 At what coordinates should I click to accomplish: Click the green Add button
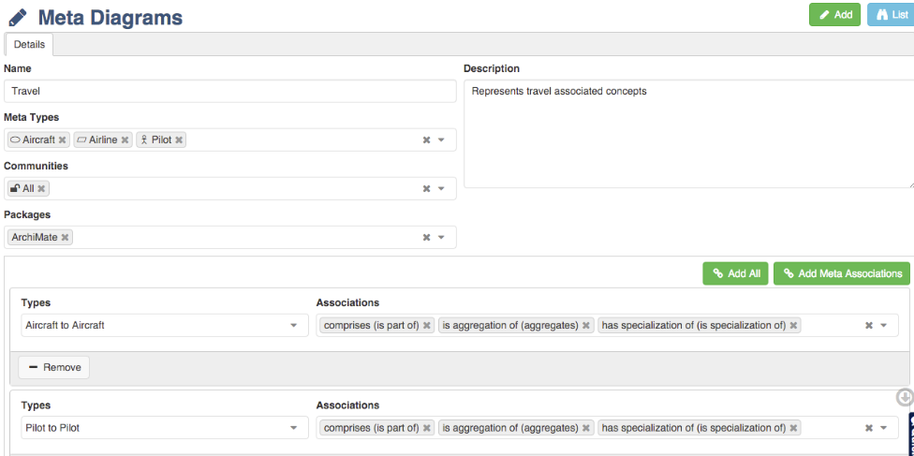pos(834,14)
